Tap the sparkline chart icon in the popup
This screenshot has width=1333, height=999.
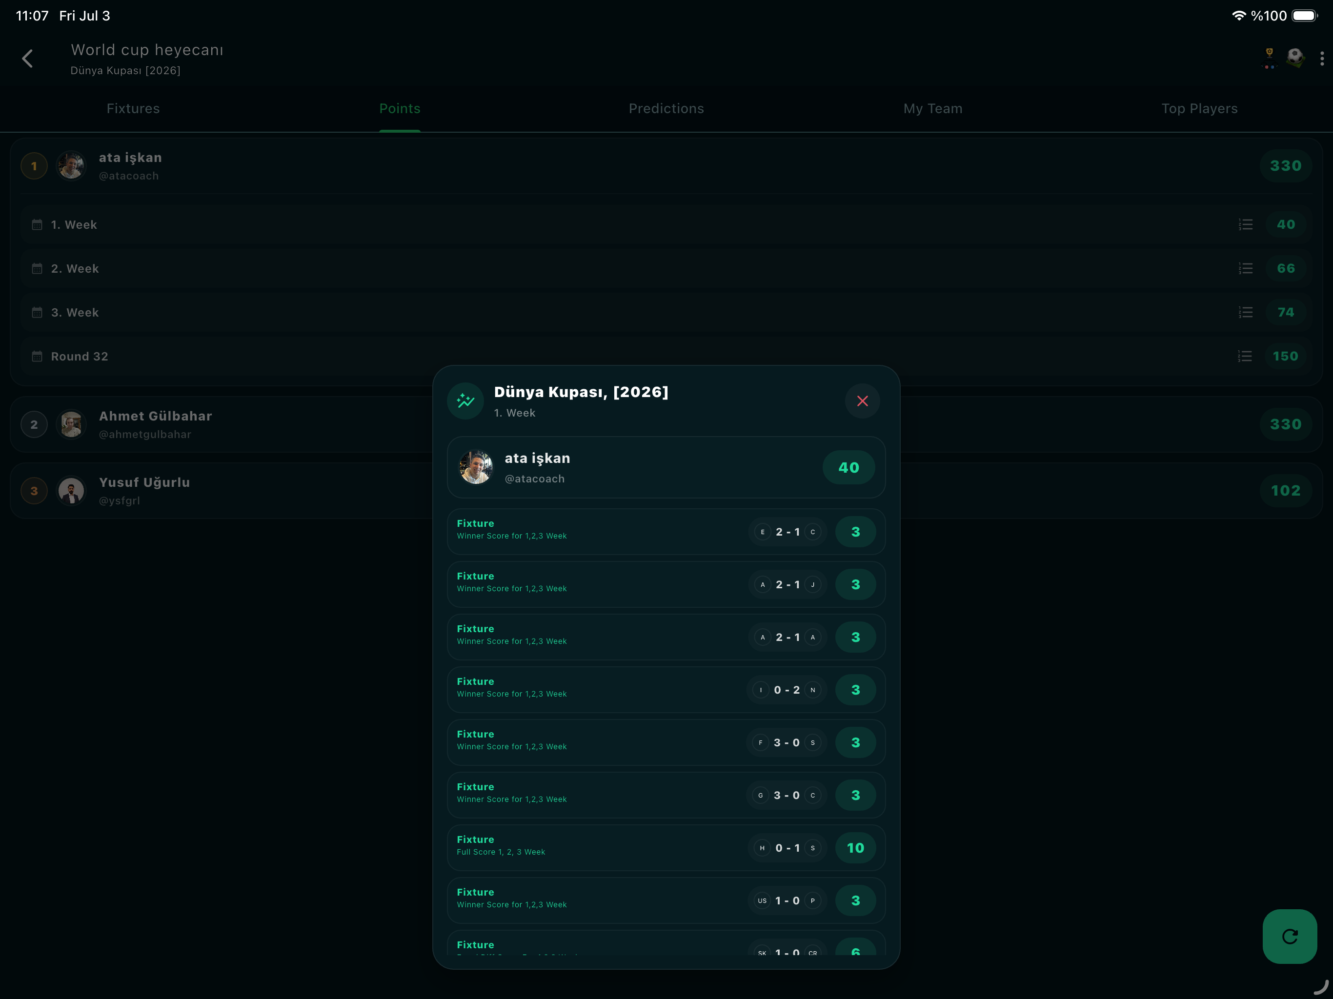point(465,400)
